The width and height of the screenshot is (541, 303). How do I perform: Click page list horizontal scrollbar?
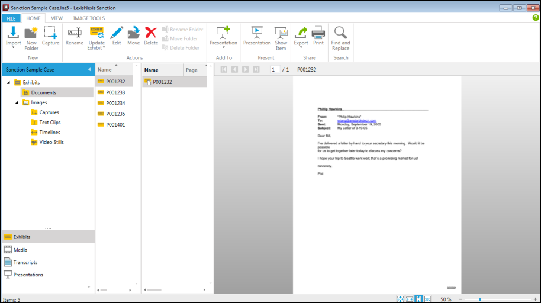(154, 290)
